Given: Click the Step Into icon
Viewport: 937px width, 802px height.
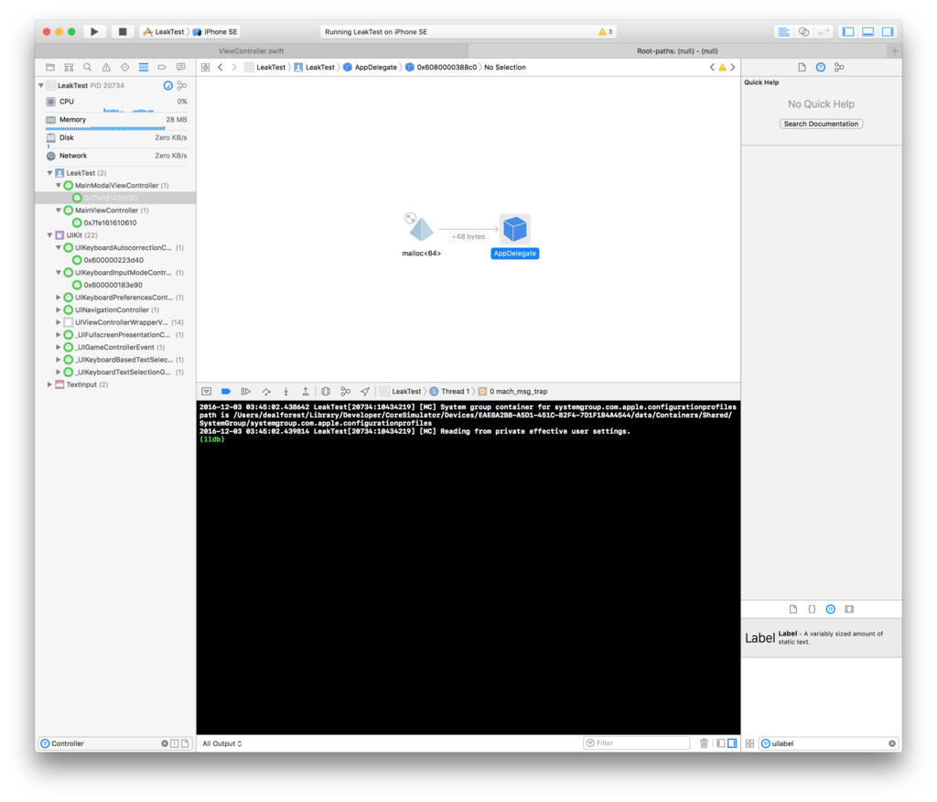Looking at the screenshot, I should tap(285, 391).
